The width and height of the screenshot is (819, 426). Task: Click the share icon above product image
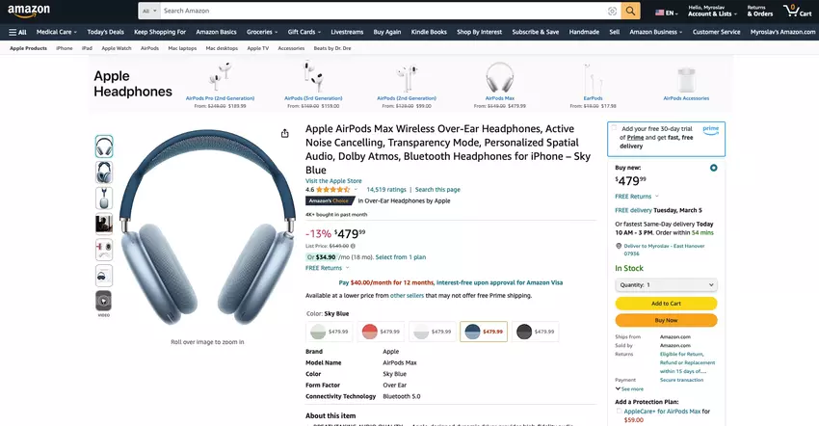(284, 134)
